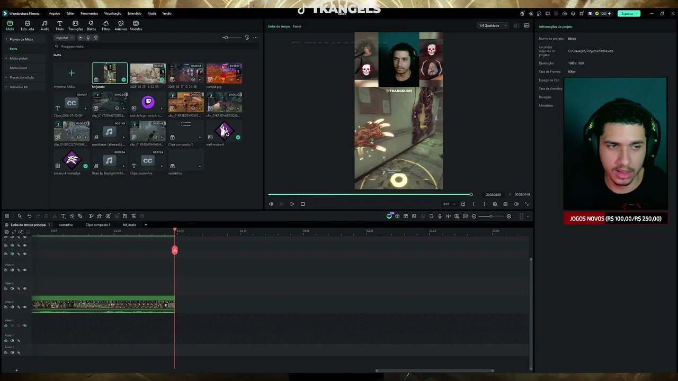Switch to the Clipe composto 1 timeline tab
This screenshot has width=678, height=381.
point(98,225)
